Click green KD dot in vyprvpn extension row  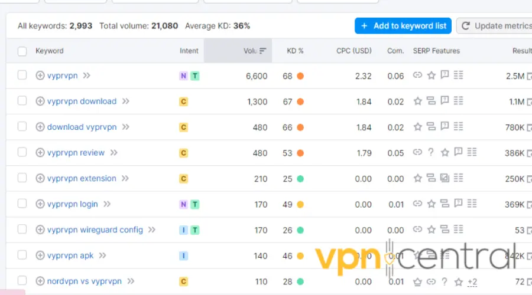tap(300, 179)
